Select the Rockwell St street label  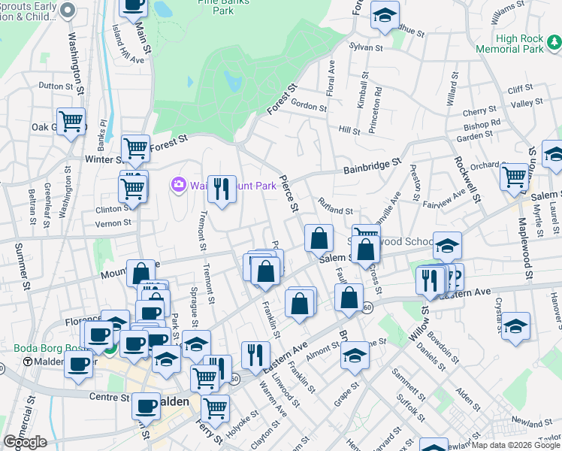click(467, 180)
